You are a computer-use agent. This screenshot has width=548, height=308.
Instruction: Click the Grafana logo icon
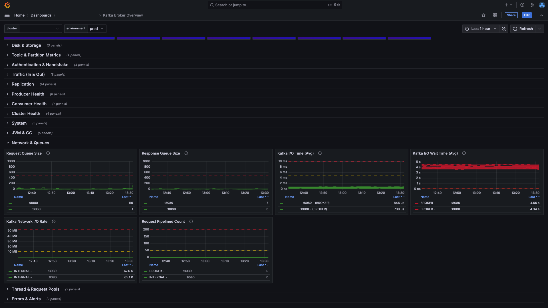pyautogui.click(x=7, y=5)
